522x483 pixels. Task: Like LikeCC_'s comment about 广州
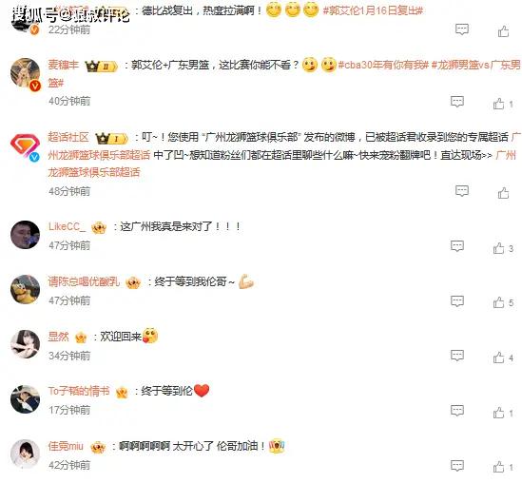pyautogui.click(x=498, y=248)
